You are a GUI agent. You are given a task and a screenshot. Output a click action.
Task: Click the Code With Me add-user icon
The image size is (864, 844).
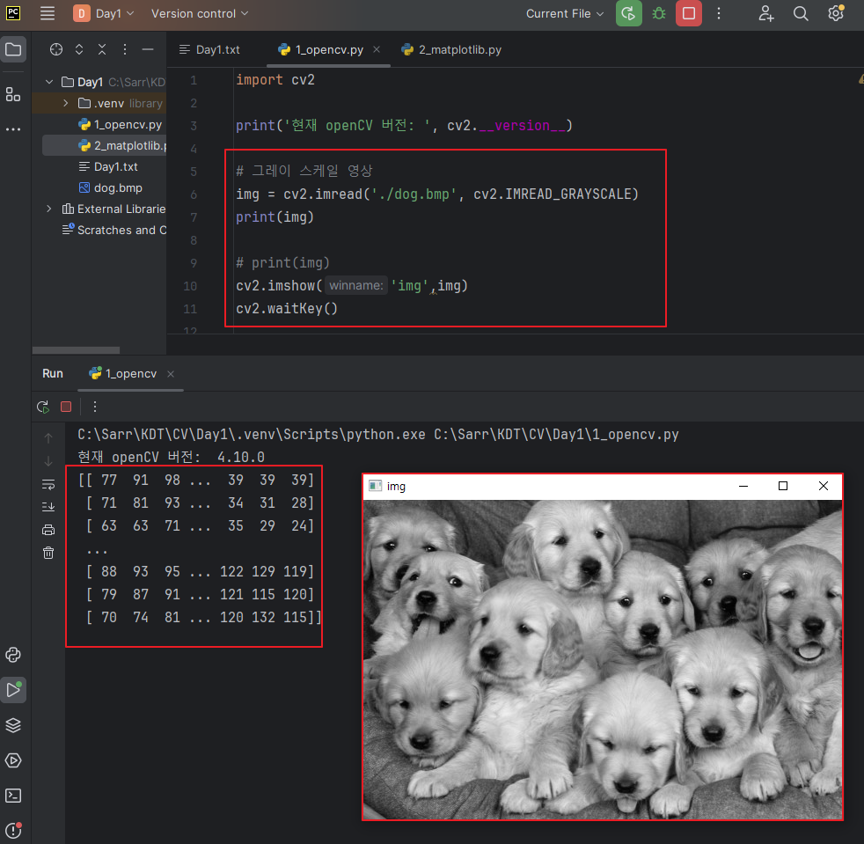(766, 13)
